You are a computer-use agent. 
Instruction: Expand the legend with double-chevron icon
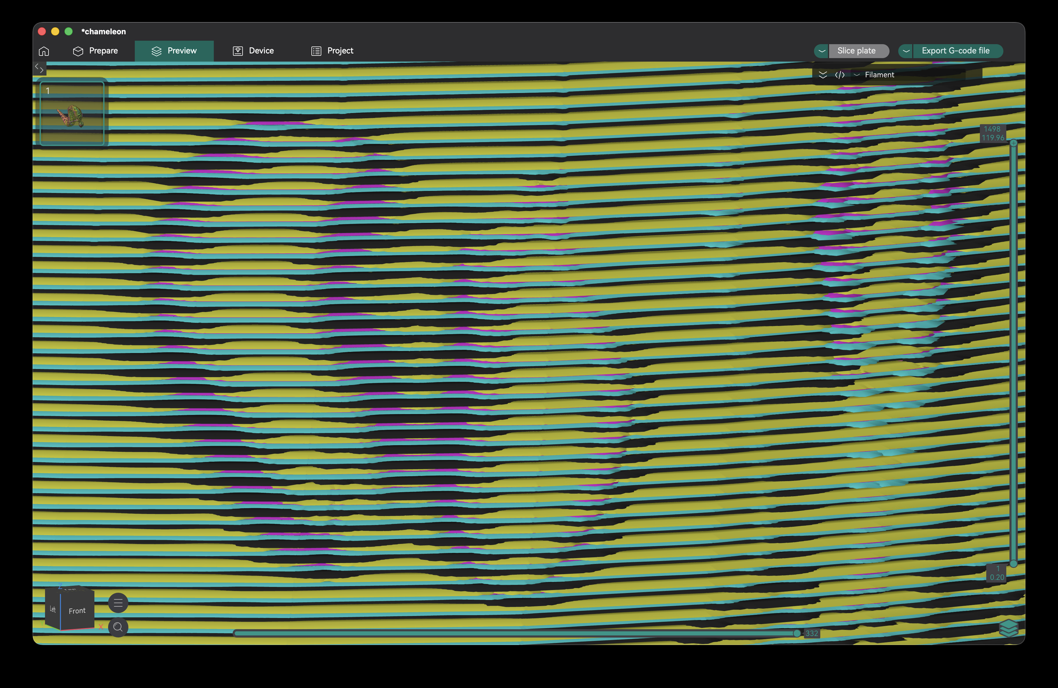[823, 75]
